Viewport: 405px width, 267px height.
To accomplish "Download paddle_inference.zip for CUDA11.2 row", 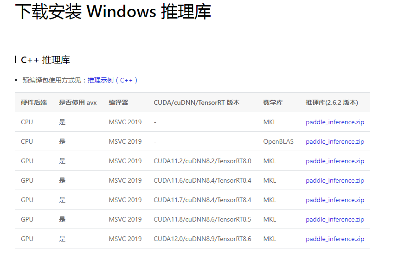I will click(x=335, y=161).
